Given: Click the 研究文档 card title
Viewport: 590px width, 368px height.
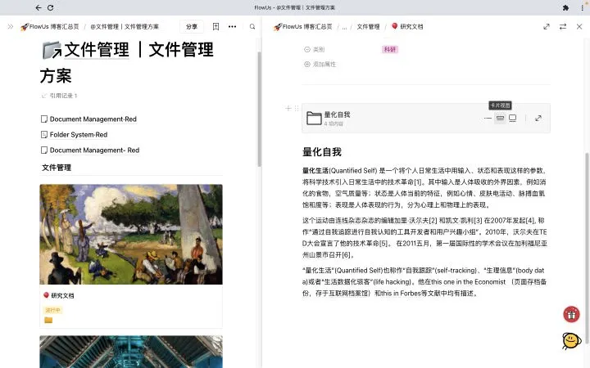Looking at the screenshot, I should coord(62,296).
